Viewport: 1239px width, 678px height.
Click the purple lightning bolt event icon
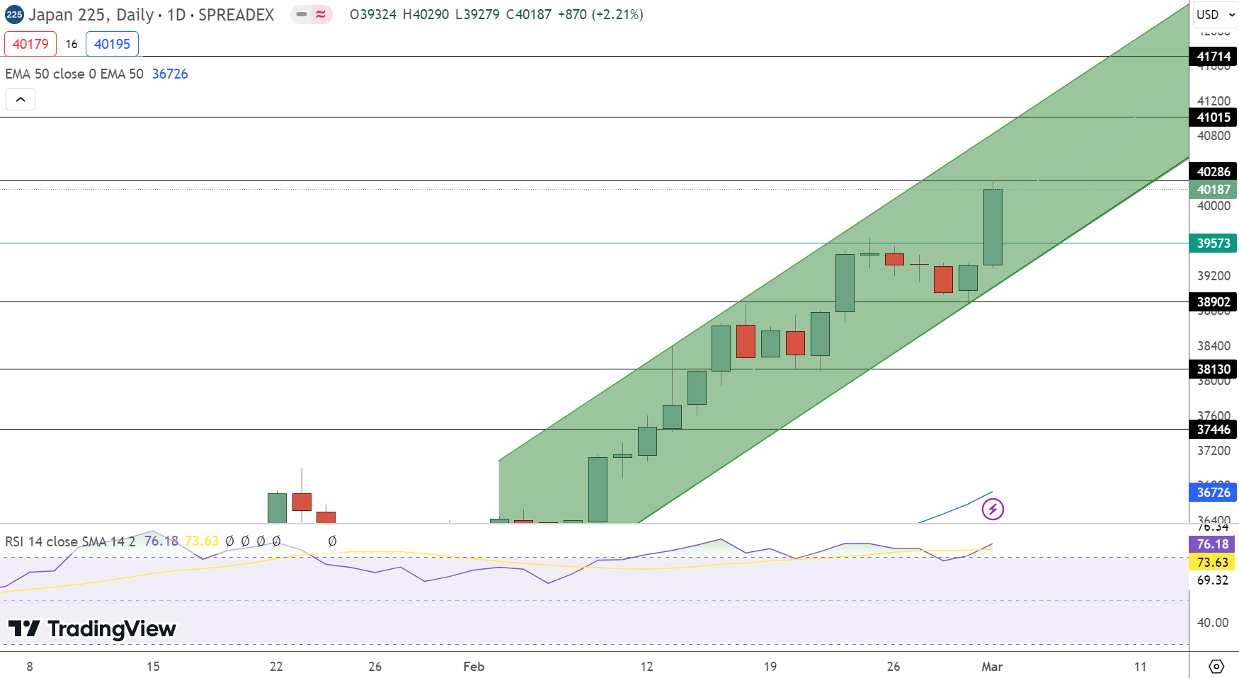click(x=993, y=509)
